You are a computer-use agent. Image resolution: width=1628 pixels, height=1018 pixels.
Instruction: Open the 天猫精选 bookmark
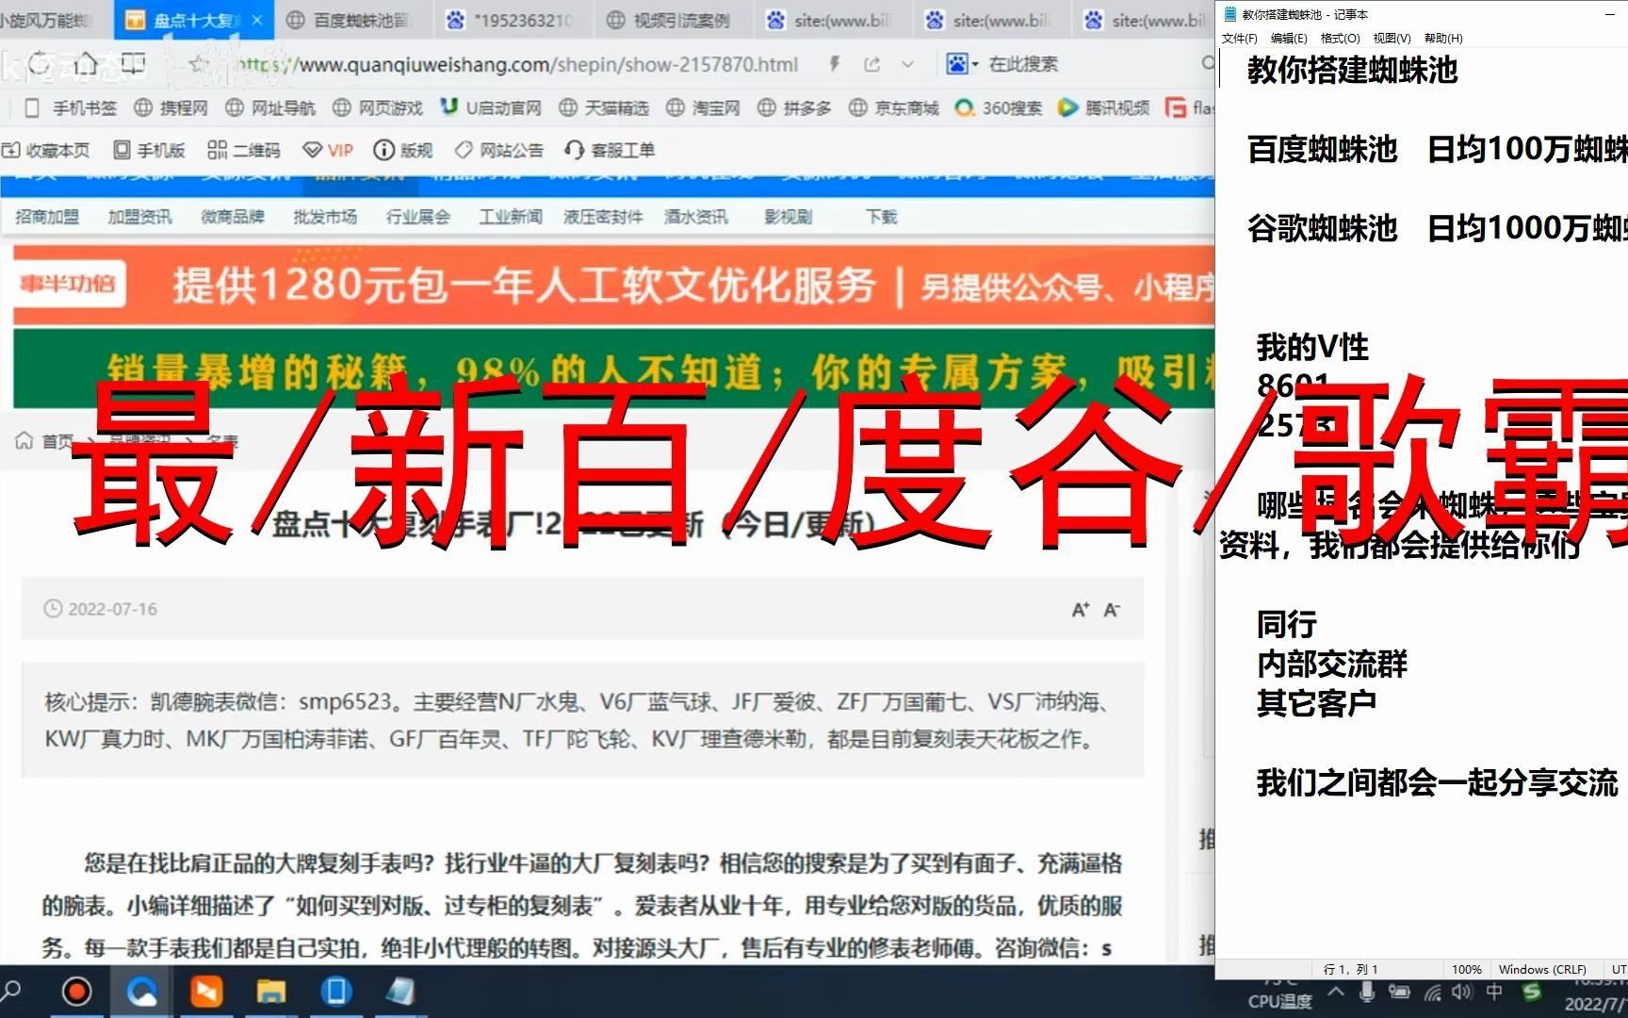tap(604, 108)
